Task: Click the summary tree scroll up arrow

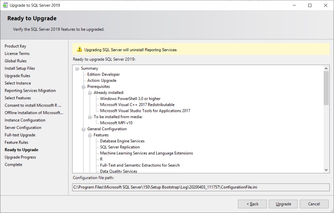Action: 326,68
